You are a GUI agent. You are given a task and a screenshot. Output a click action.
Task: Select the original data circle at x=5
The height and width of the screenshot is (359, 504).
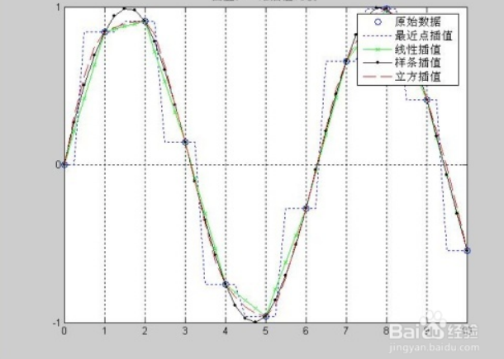pyautogui.click(x=266, y=317)
